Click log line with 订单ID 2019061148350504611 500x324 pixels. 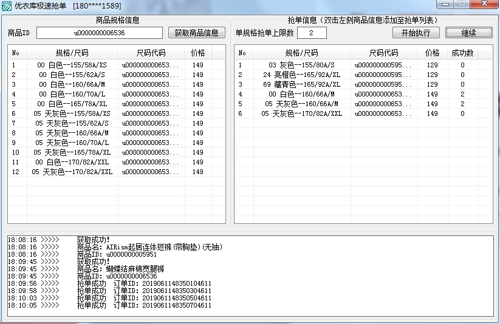pos(109,298)
